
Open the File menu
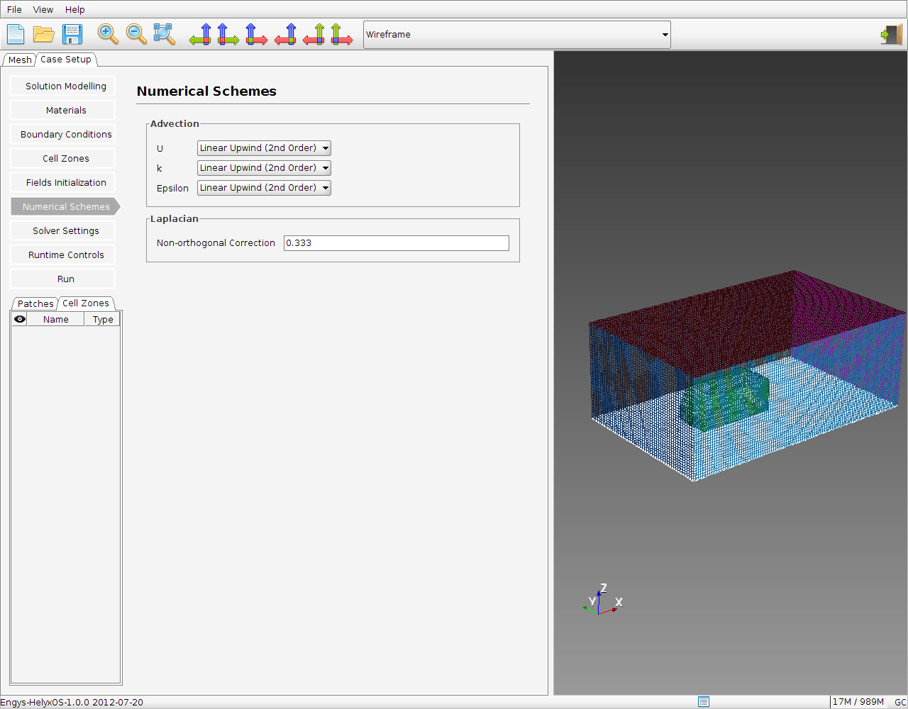[x=14, y=9]
